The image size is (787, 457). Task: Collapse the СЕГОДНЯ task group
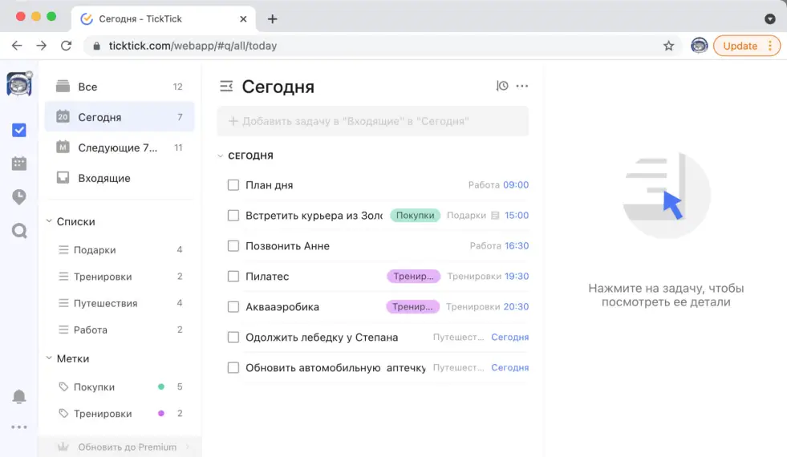click(221, 156)
